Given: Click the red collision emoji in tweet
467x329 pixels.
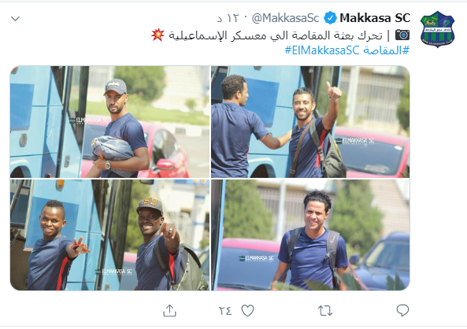Looking at the screenshot, I should pos(158,35).
